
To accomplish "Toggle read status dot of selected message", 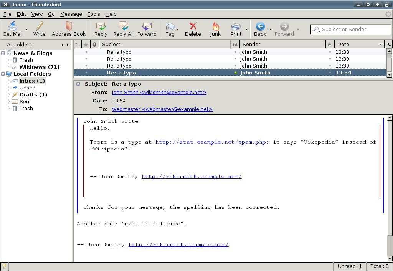I will 235,73.
